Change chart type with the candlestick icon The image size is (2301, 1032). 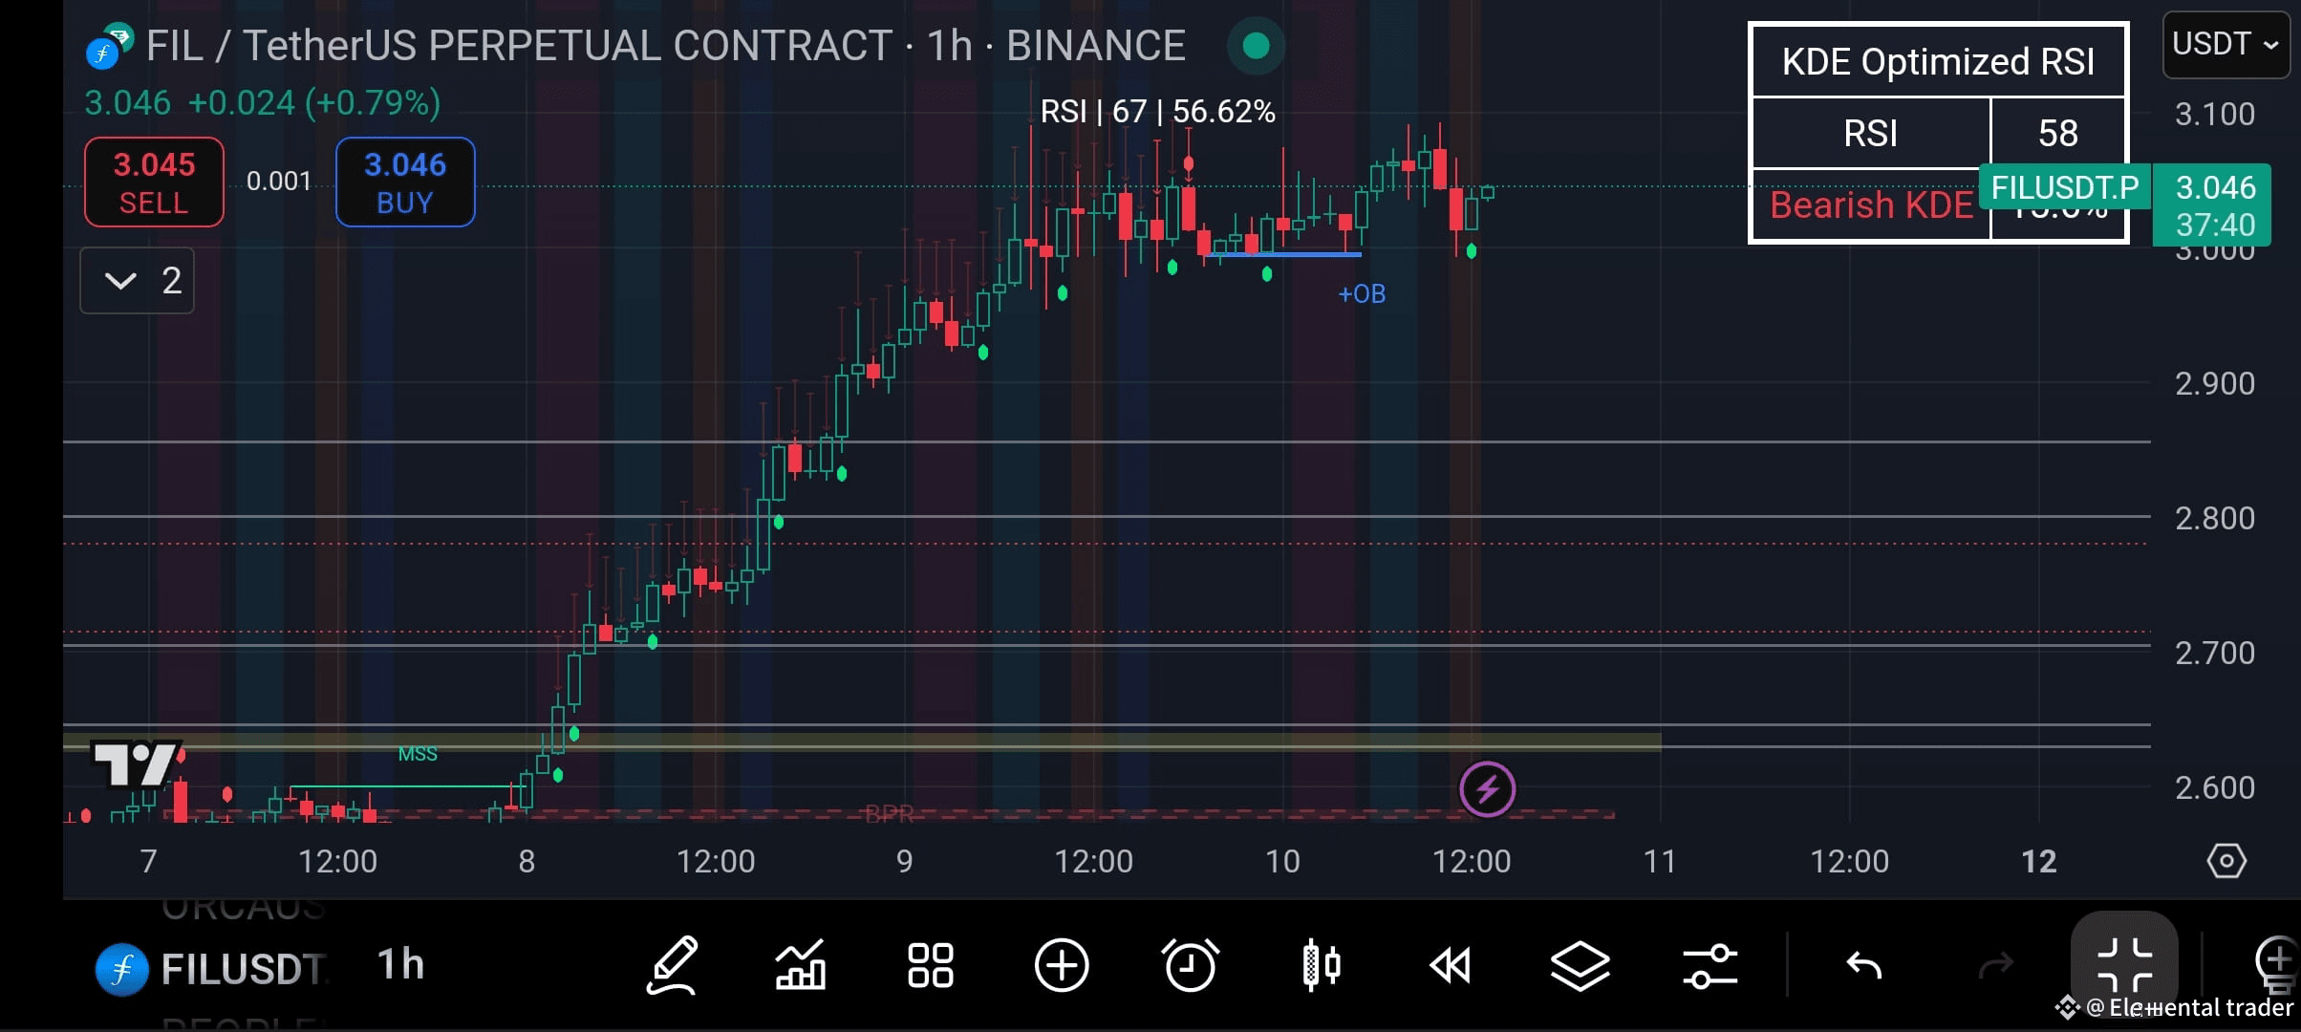click(1322, 966)
